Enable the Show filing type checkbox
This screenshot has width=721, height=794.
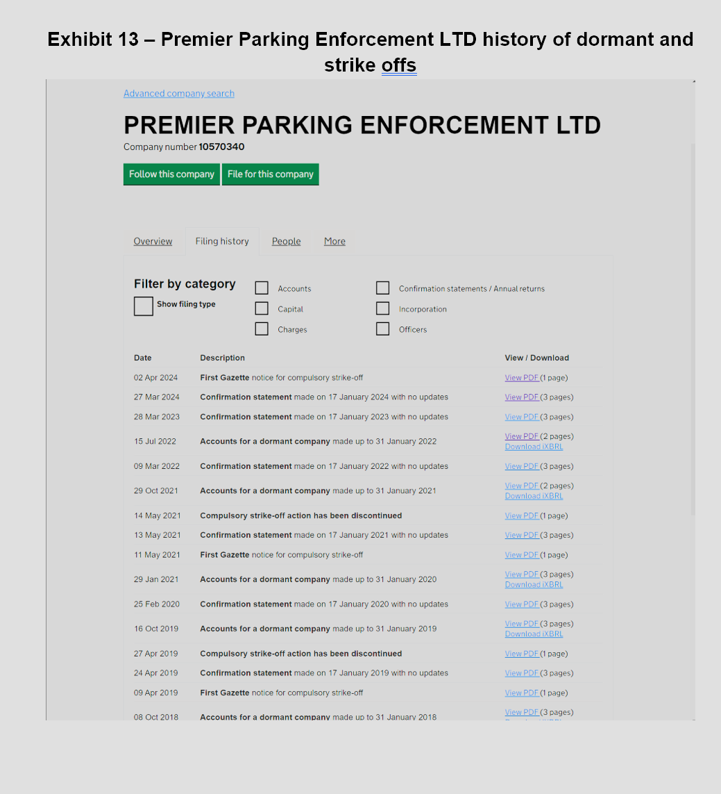[x=144, y=306]
